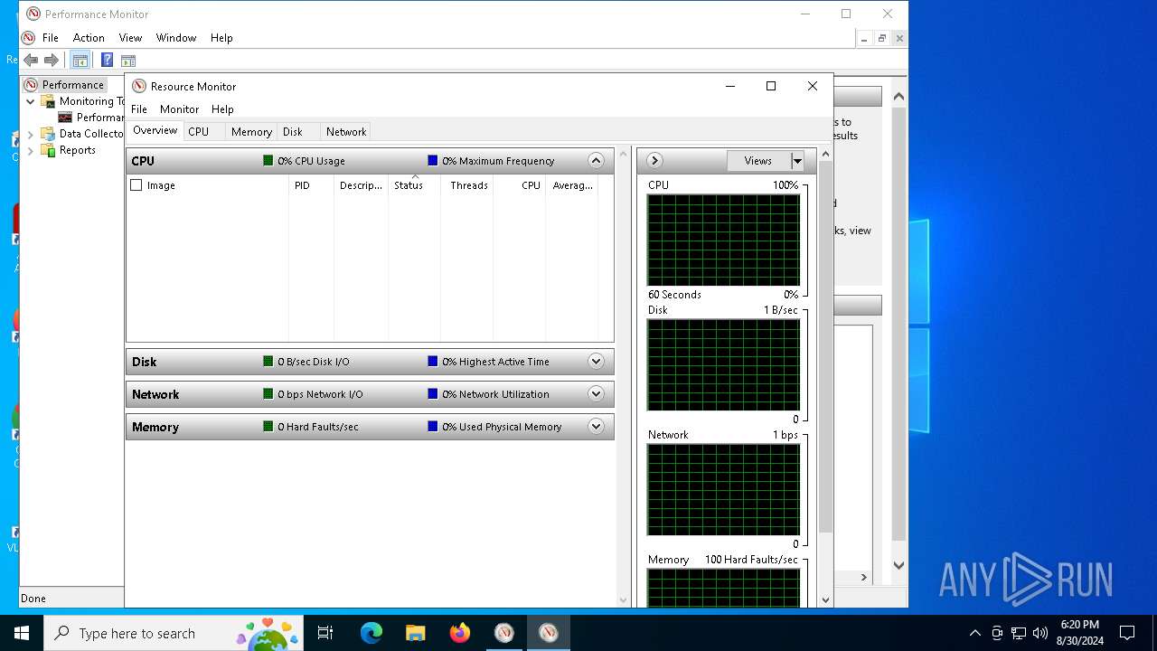Click the Back arrow in Performance Monitor toolbar

31,60
